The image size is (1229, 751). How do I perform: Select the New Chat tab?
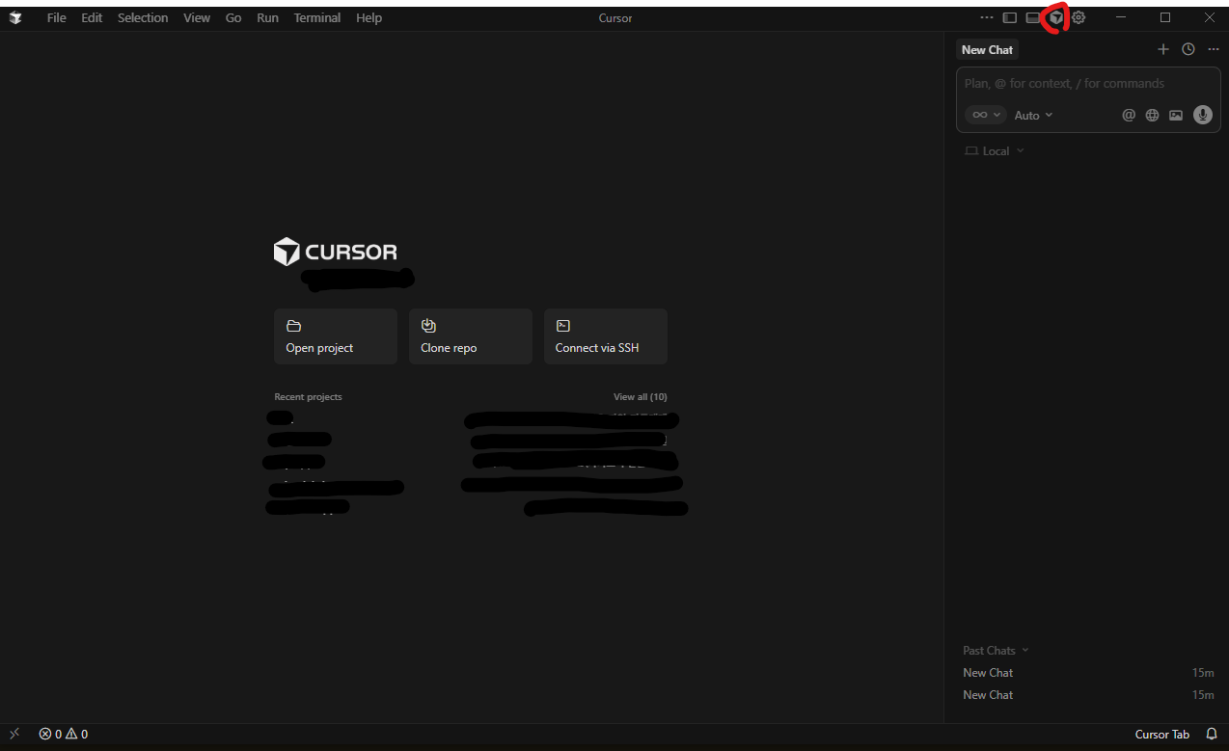[987, 49]
